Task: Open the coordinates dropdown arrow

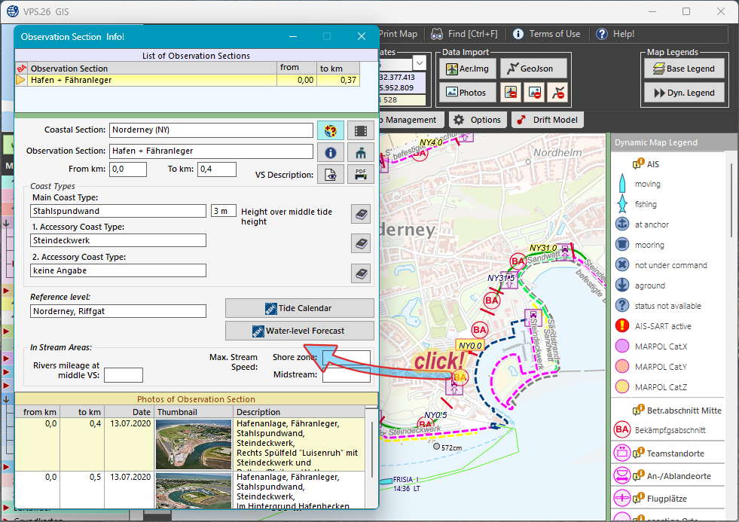Action: (x=420, y=64)
